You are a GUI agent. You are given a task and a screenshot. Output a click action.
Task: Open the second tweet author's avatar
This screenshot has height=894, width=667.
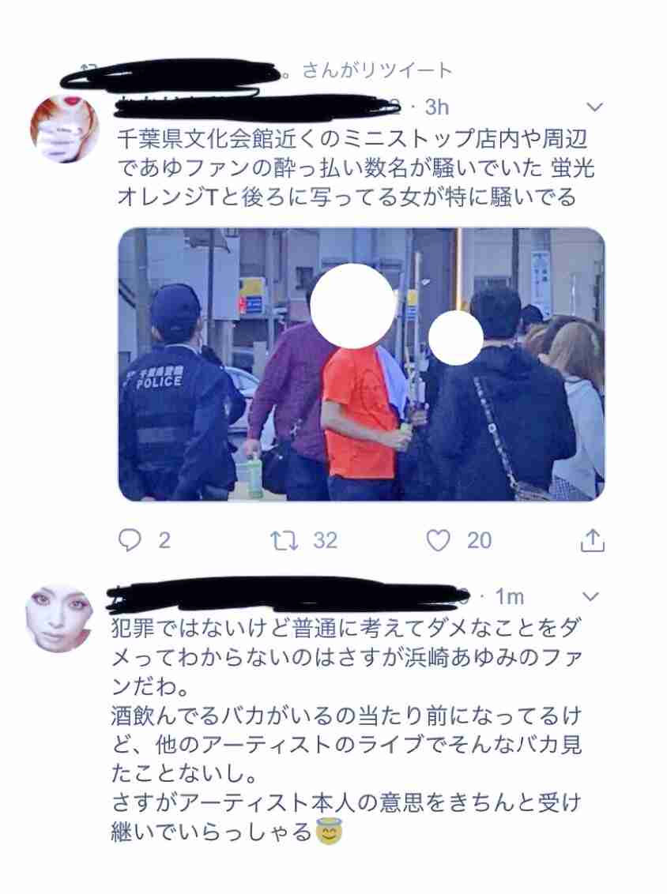click(58, 618)
